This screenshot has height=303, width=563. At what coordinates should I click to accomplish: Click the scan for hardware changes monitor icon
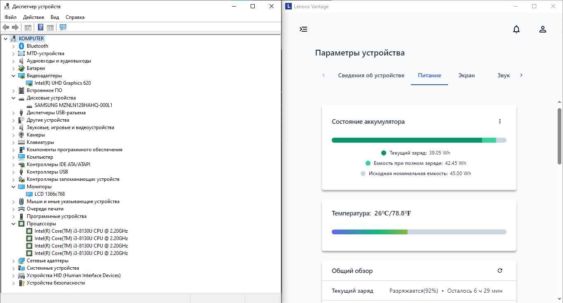click(x=63, y=28)
